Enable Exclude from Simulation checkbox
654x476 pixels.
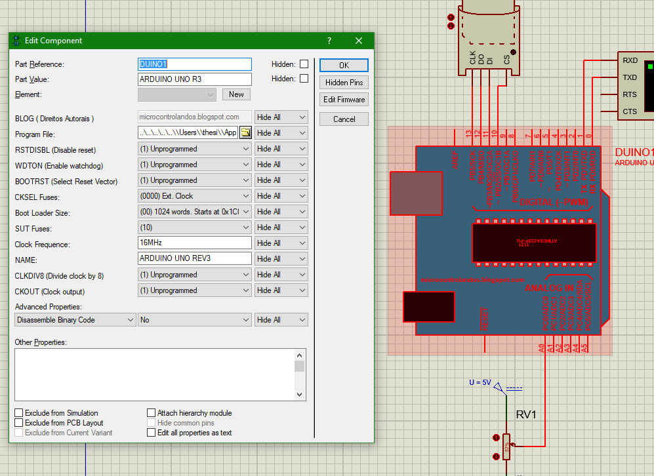click(x=19, y=413)
